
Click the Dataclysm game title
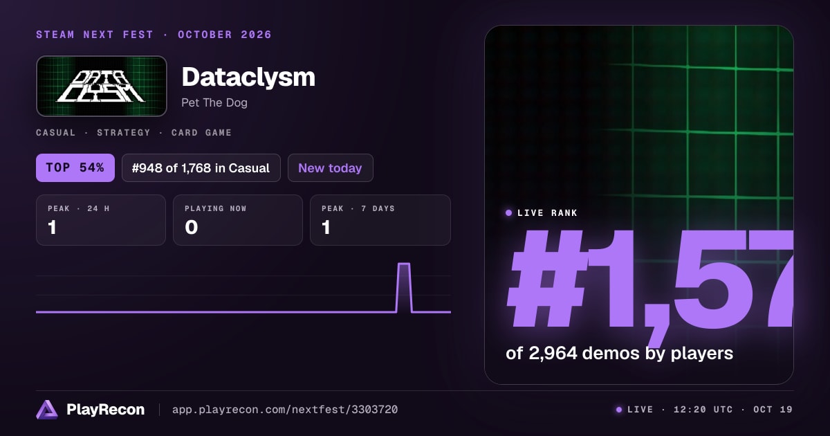click(248, 77)
